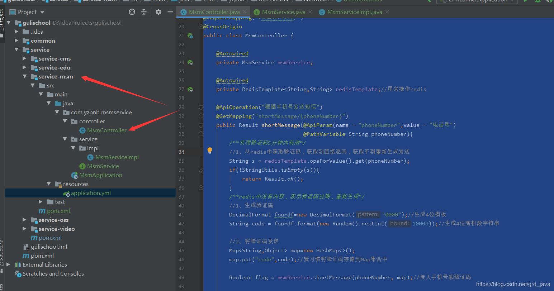The width and height of the screenshot is (554, 291).
Task: Toggle code fold marker at line 36
Action: point(201,170)
